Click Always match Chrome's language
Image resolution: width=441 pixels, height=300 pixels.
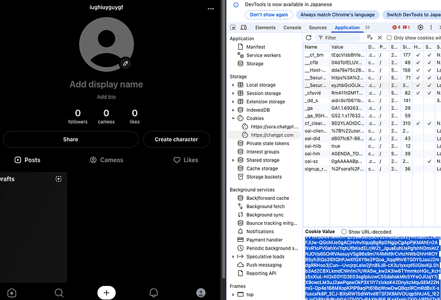pyautogui.click(x=337, y=15)
